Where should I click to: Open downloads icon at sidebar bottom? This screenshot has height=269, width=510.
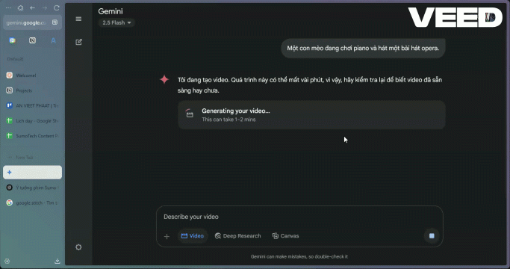[x=57, y=262]
